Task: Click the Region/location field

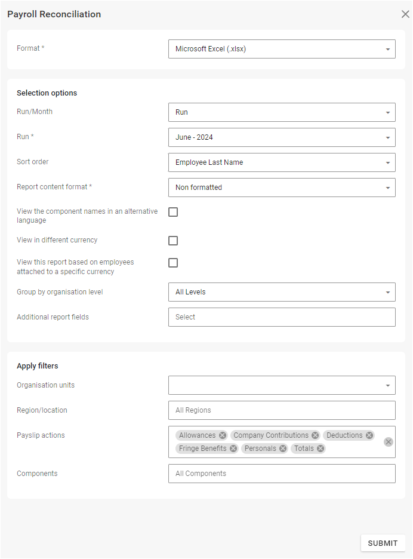Action: click(x=282, y=410)
